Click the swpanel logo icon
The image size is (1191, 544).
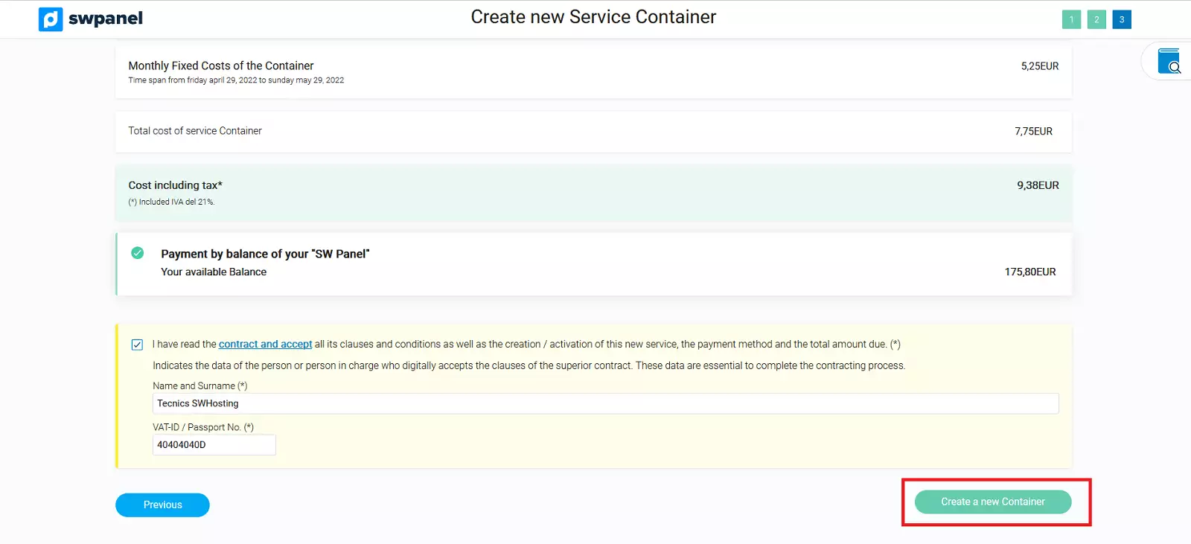[51, 19]
